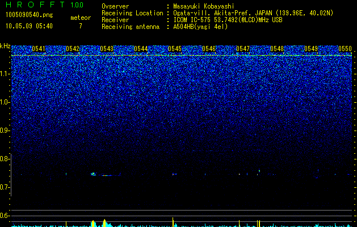This screenshot has width=357, height=227.
Task: Click the 'Receiving antenna' field label
Action: [x=131, y=27]
